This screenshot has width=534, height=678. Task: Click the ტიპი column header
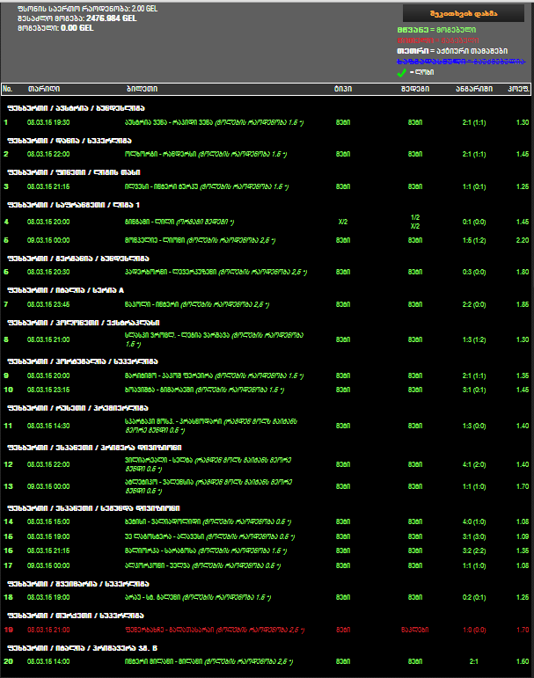pyautogui.click(x=342, y=89)
